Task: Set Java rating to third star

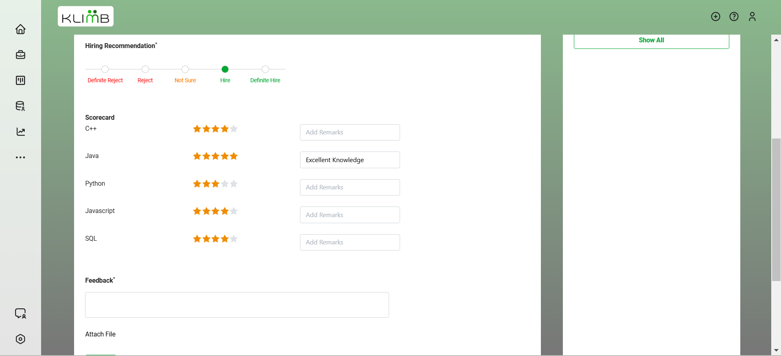Action: [215, 156]
